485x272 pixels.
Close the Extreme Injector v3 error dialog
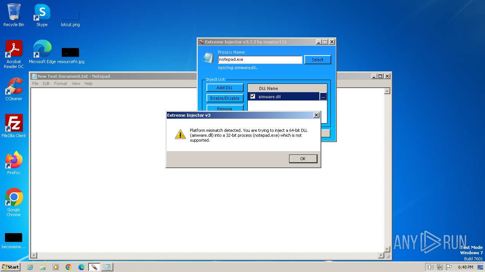coord(316,115)
